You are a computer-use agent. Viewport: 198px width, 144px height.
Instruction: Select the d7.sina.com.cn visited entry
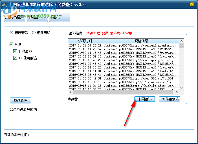(x=124, y=82)
